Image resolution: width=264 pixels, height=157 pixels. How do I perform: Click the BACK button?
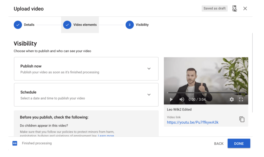pyautogui.click(x=219, y=144)
